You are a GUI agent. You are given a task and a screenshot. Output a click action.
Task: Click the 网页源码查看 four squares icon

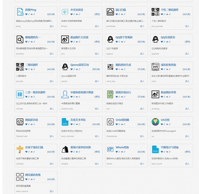(x=20, y=177)
